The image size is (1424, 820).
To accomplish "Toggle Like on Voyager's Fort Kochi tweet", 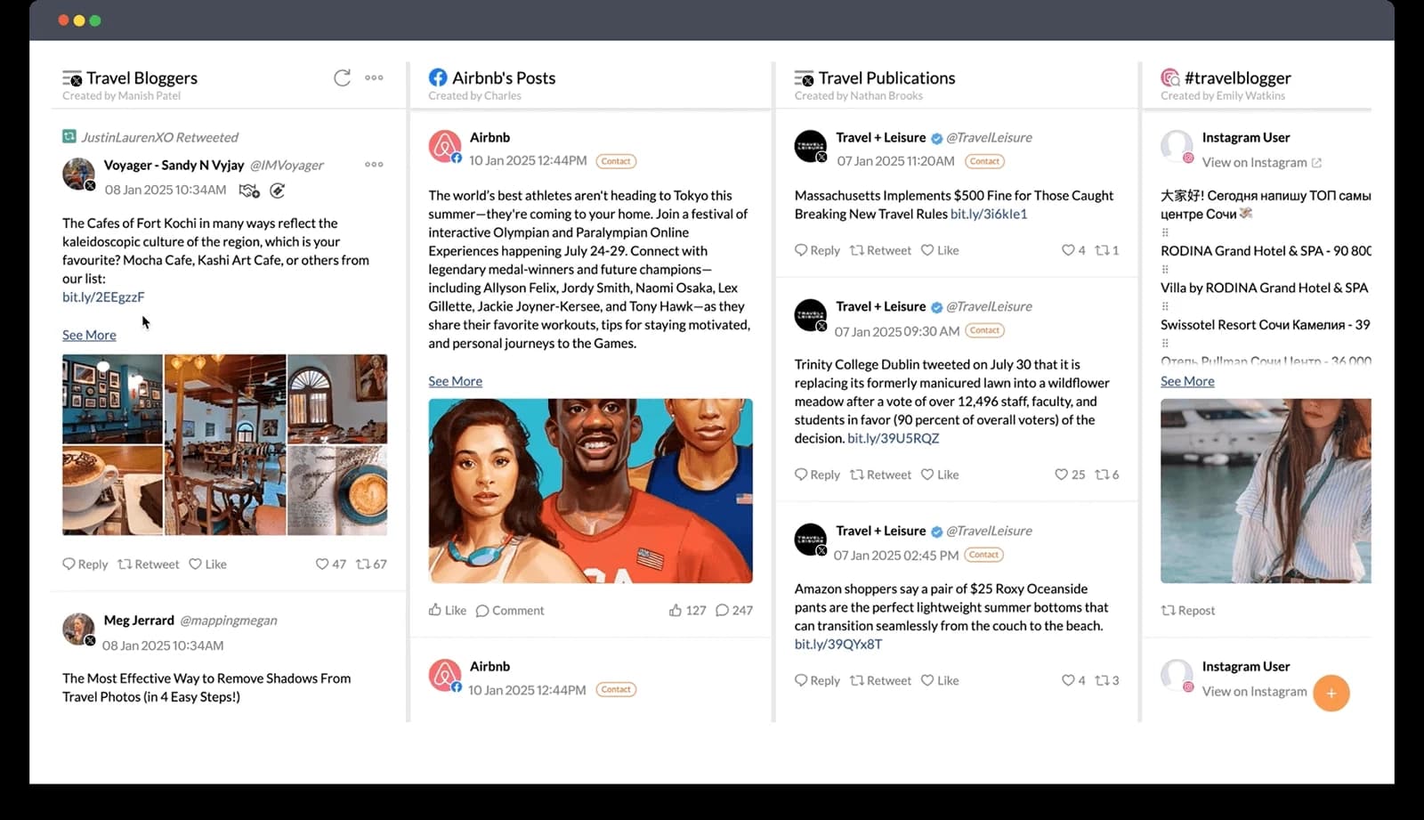I will (207, 564).
